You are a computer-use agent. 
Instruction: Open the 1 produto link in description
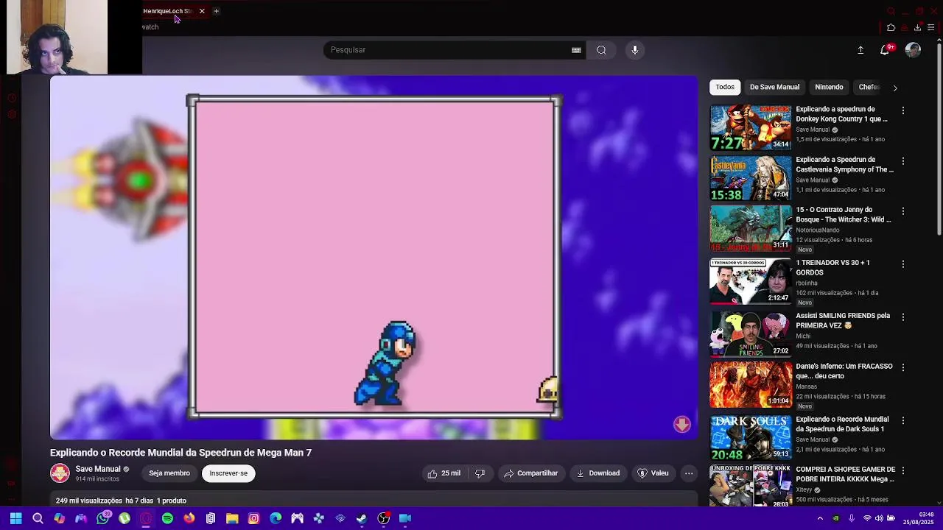(172, 501)
